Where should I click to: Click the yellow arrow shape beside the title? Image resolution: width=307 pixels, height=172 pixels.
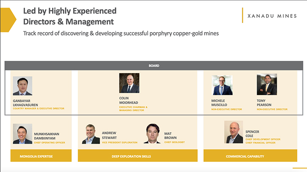(x=8, y=20)
